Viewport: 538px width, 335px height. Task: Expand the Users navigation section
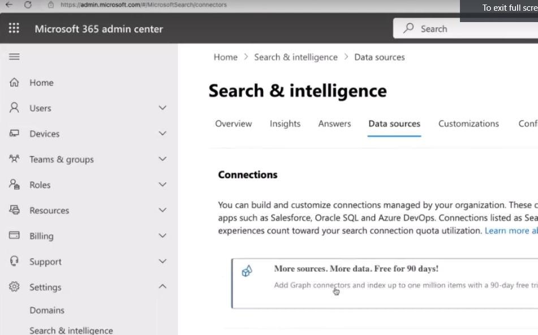click(162, 108)
